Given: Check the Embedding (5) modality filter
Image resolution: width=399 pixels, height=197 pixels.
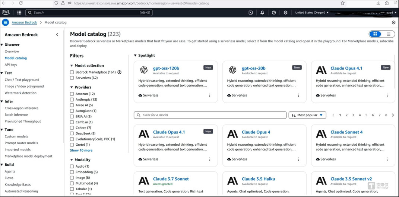Looking at the screenshot, I should tap(72, 172).
